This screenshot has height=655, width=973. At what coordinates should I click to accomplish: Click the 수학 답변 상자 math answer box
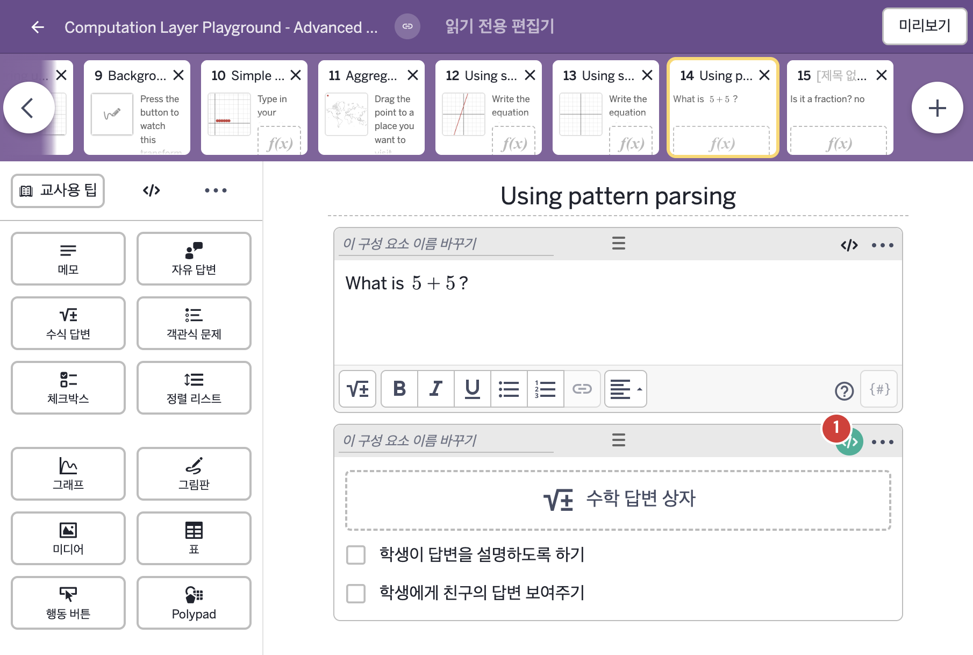click(618, 500)
